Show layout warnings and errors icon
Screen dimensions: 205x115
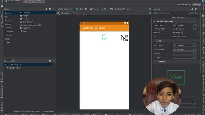click(x=150, y=13)
